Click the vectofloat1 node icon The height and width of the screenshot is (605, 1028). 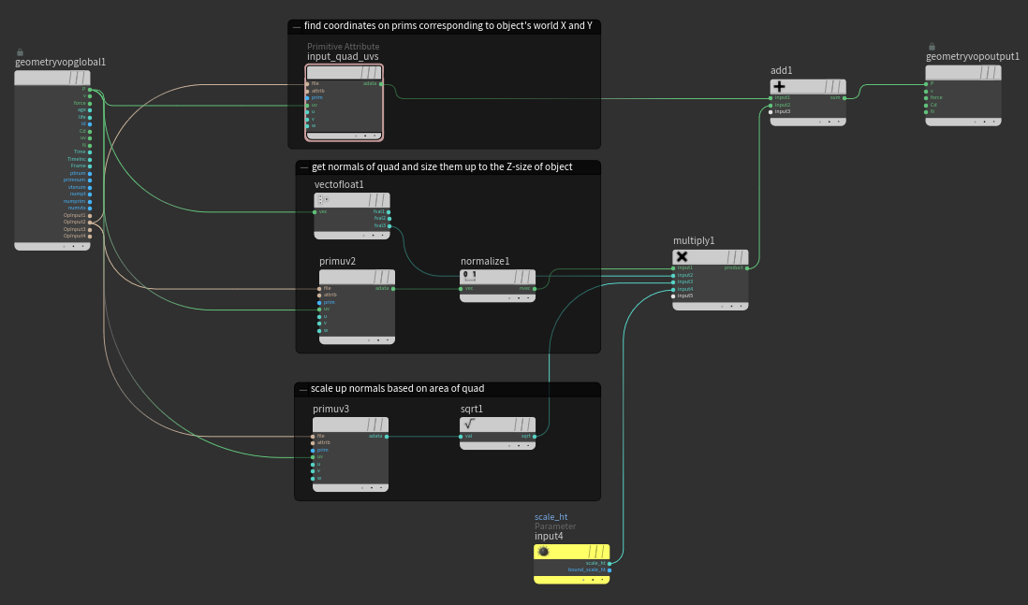pos(323,200)
